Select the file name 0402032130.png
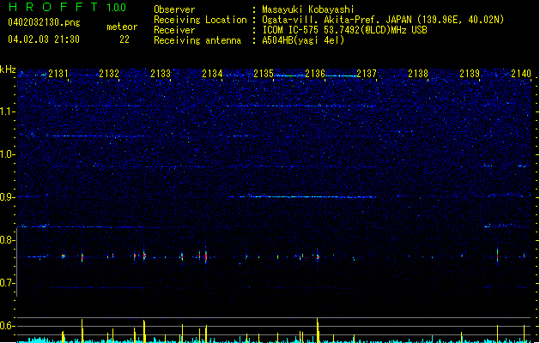Screen dimensions: 540x343 [x=44, y=22]
